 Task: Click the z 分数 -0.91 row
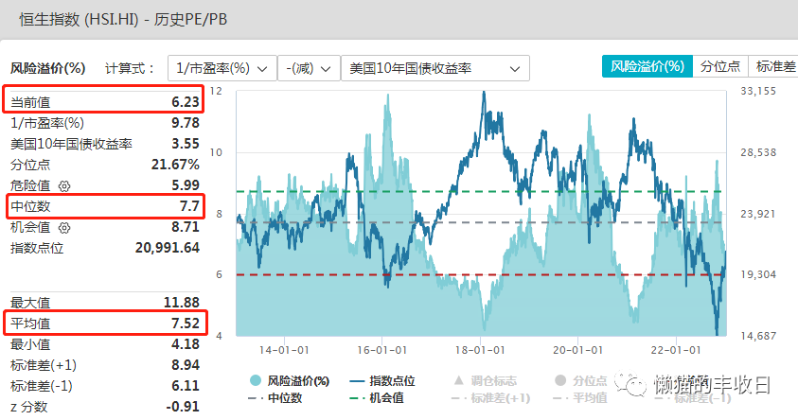(x=105, y=407)
